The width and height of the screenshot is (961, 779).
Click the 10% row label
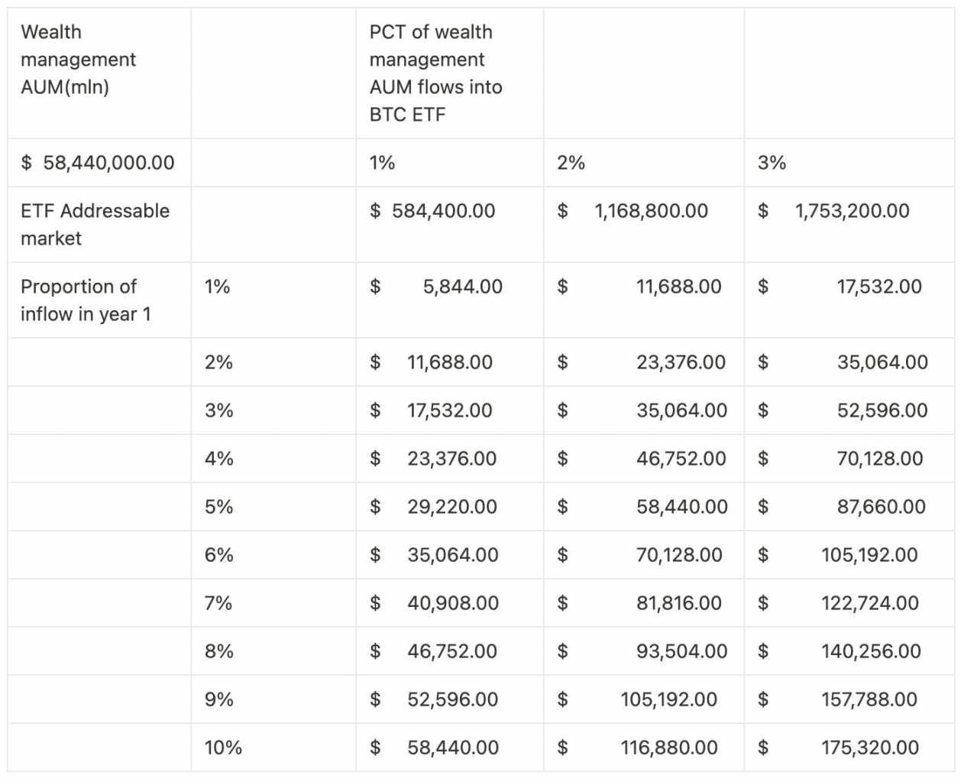[223, 748]
